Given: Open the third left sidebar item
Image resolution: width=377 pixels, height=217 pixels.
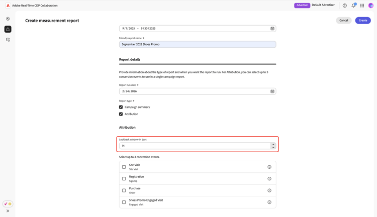Looking at the screenshot, I should (8, 40).
